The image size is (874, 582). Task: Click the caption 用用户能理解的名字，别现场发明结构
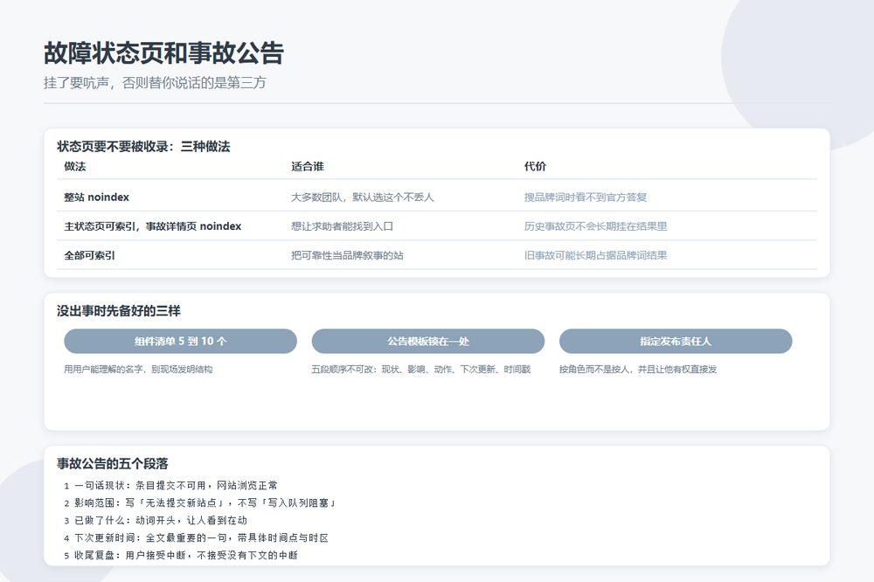tap(138, 369)
